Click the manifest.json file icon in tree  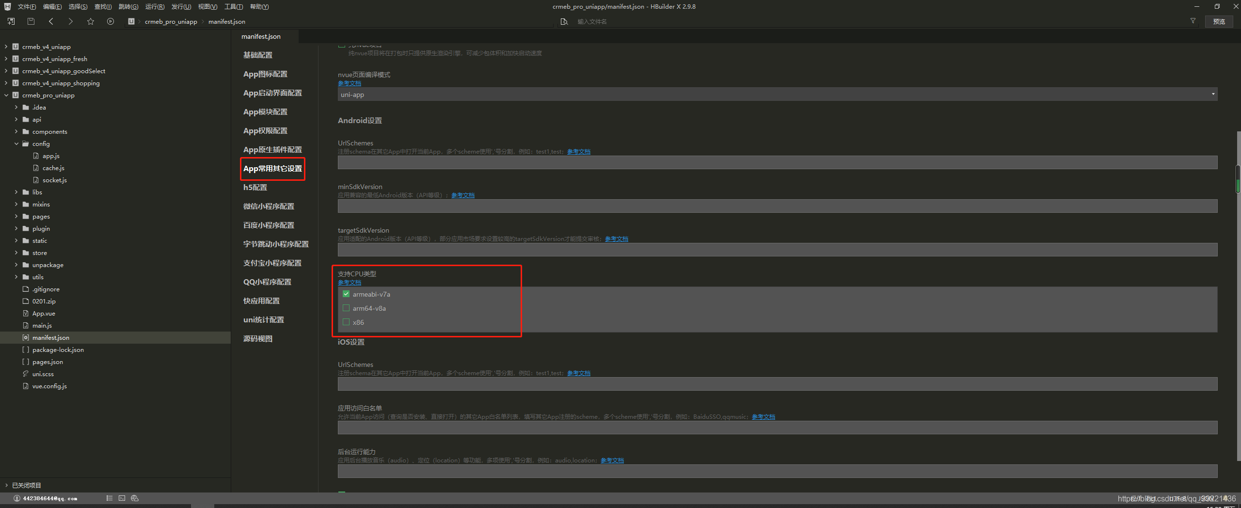point(26,337)
